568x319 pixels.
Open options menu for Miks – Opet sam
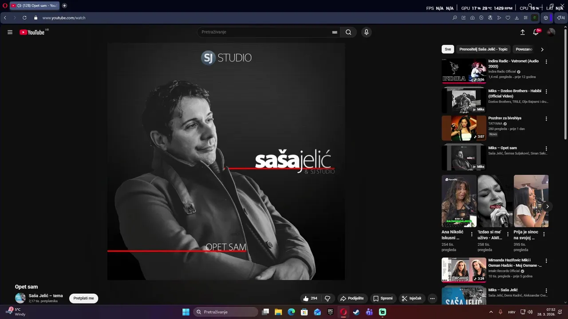click(546, 148)
